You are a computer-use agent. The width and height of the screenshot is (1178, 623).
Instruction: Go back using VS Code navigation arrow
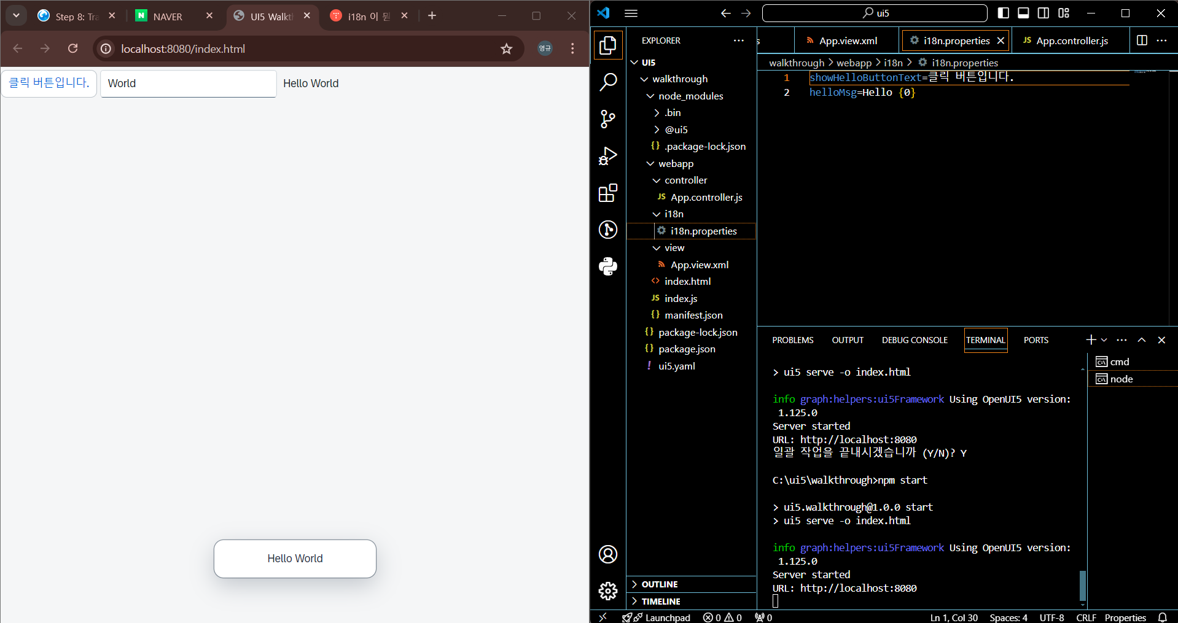[725, 13]
